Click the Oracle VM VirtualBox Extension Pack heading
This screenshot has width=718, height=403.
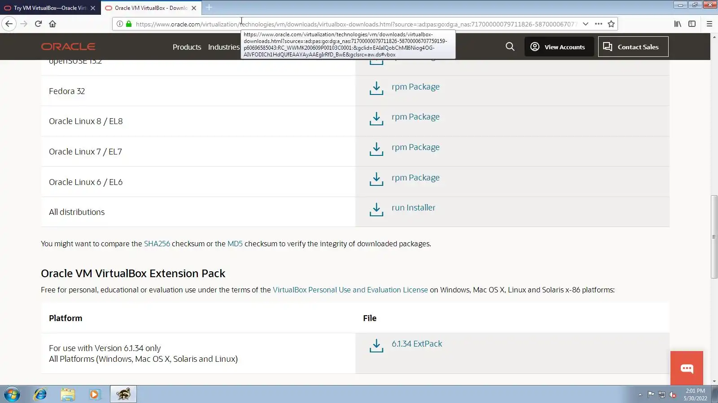(133, 274)
